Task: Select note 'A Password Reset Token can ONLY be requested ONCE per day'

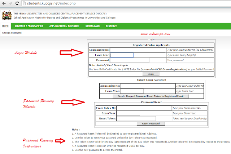Action: coord(109,146)
